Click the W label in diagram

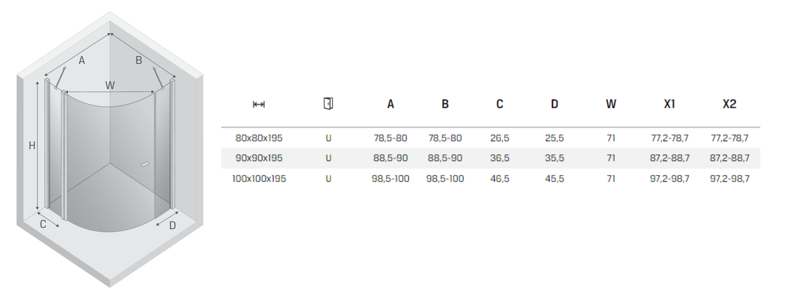(x=110, y=85)
